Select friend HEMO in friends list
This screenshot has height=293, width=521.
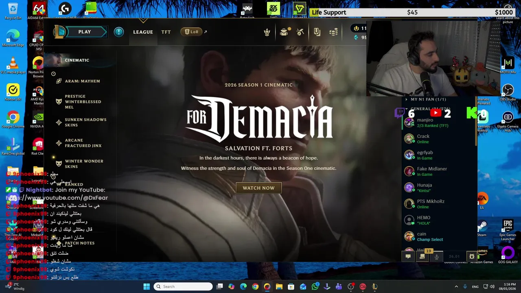[x=439, y=220]
